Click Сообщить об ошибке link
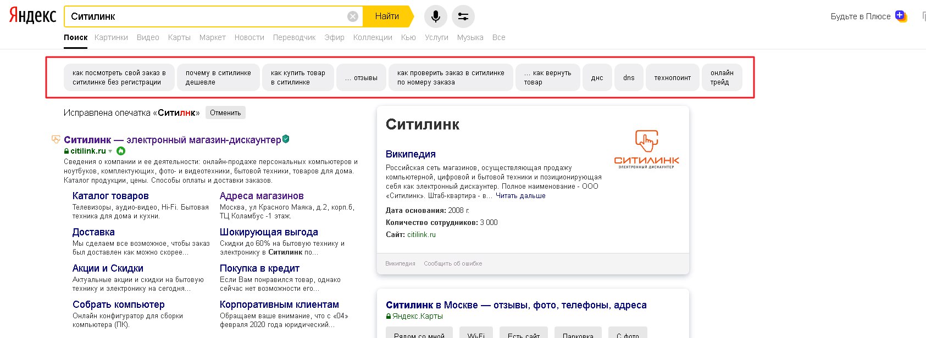 pos(453,263)
